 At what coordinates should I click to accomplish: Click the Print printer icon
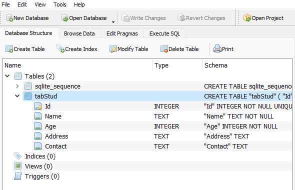[217, 49]
